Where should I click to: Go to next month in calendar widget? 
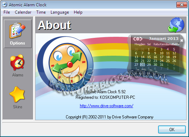141,39
